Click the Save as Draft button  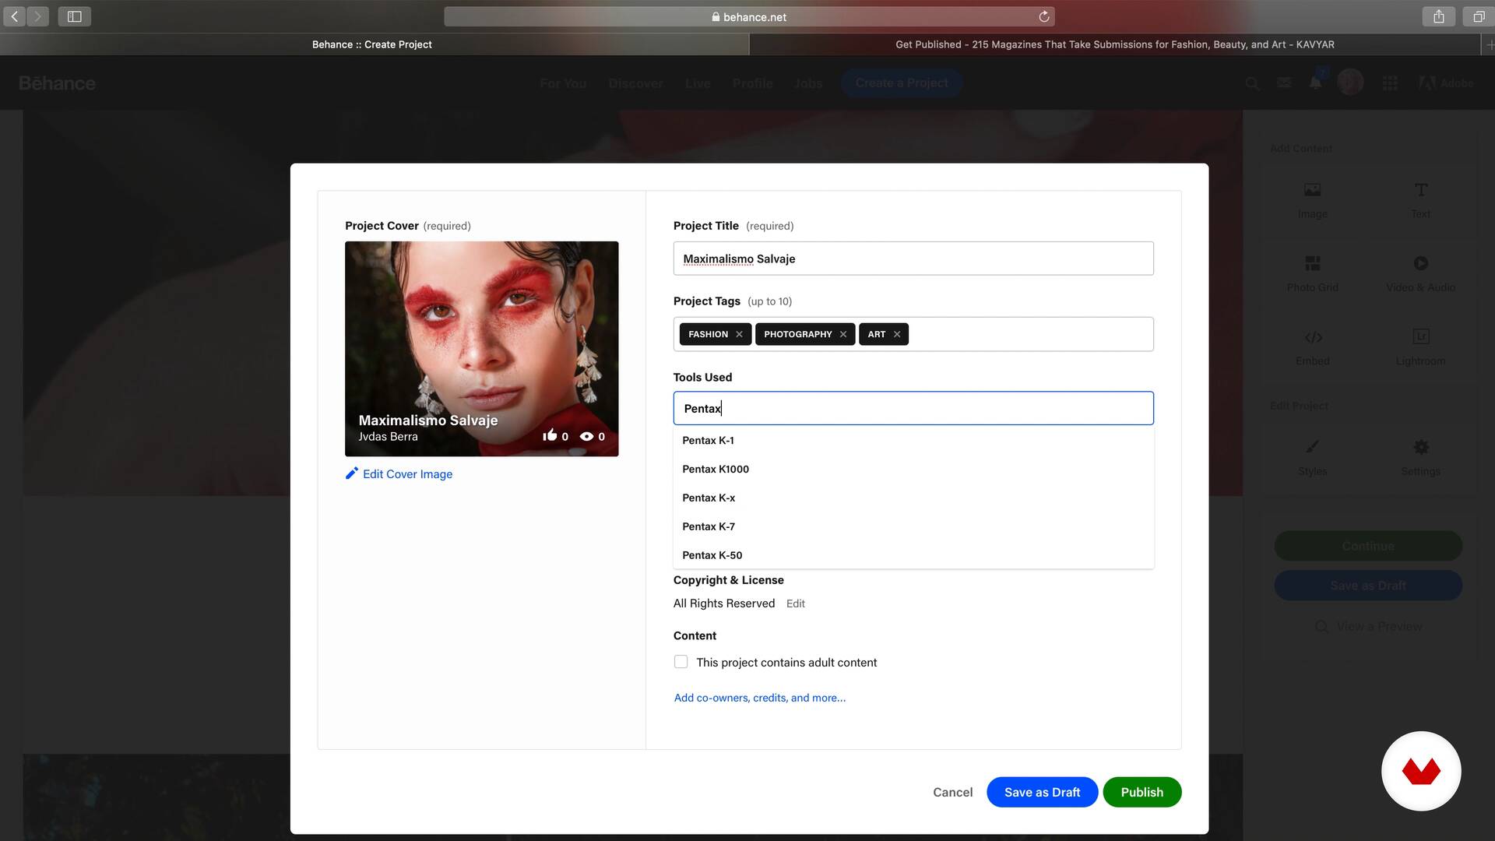coord(1042,792)
